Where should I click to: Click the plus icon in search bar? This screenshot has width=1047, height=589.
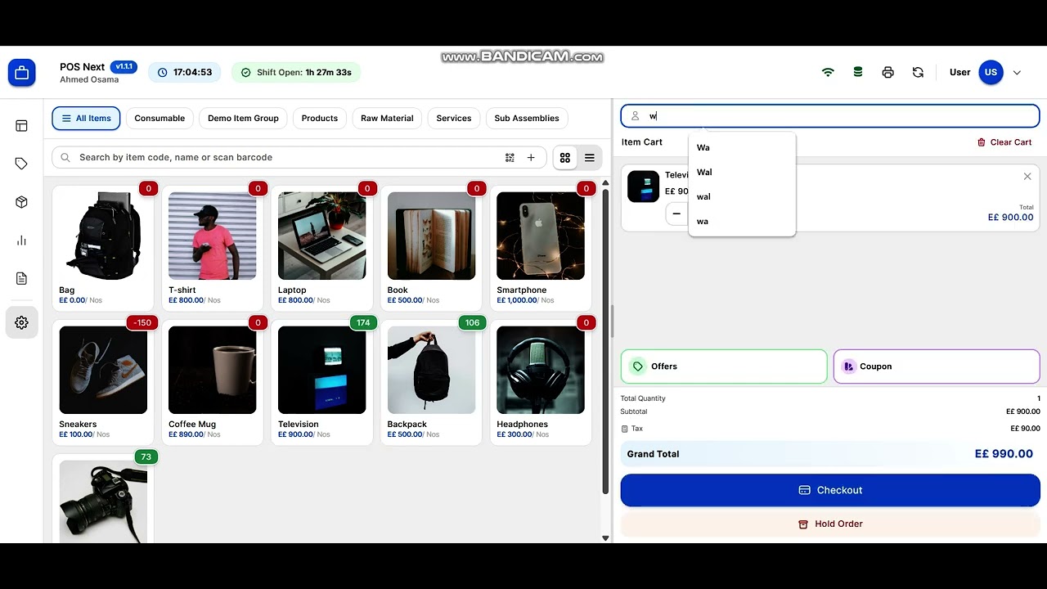pyautogui.click(x=531, y=157)
